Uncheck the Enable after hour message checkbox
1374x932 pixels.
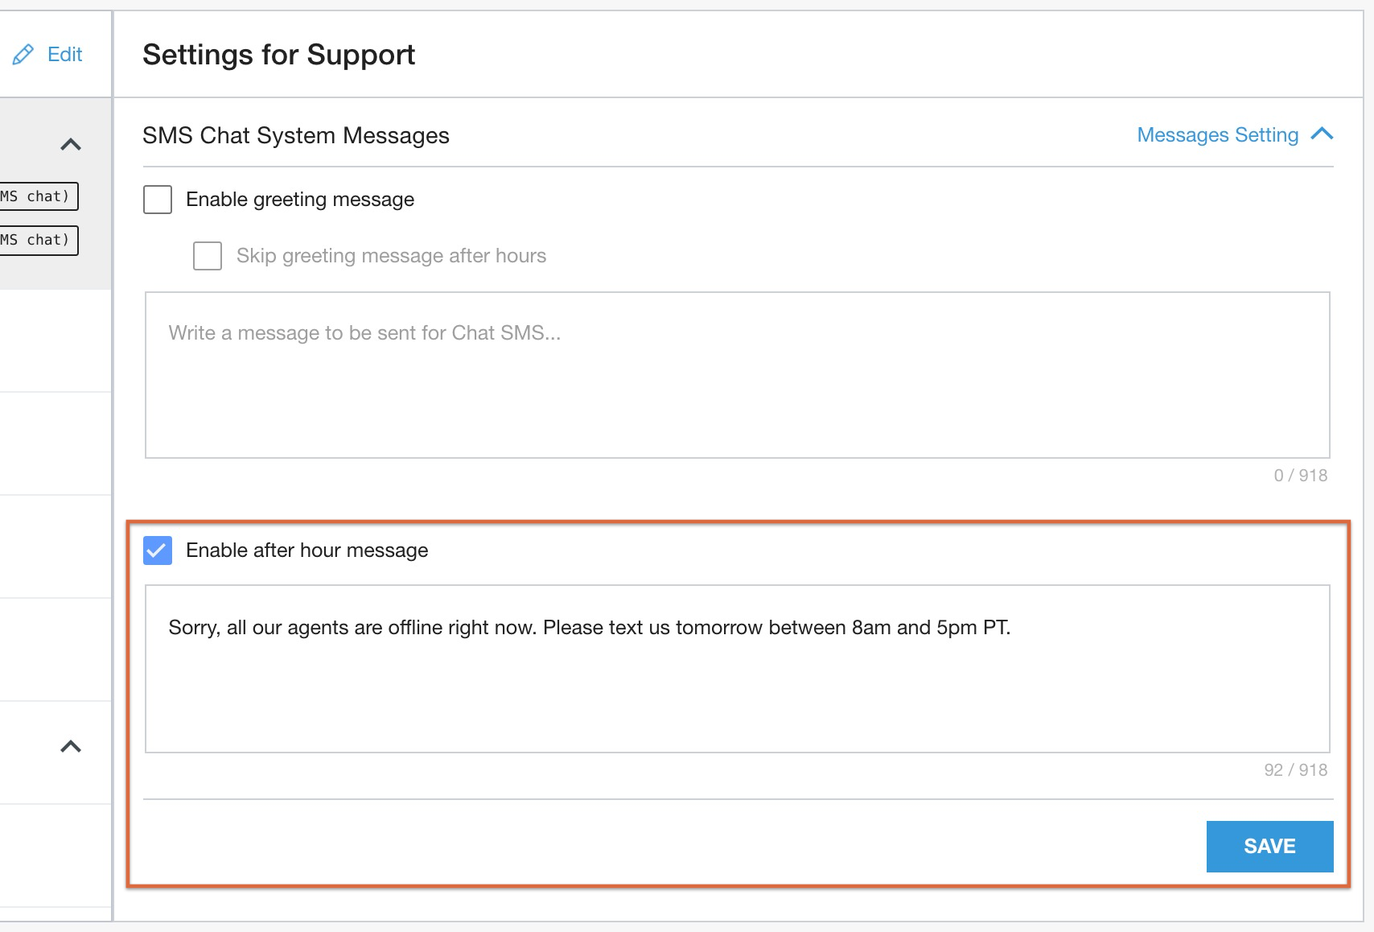point(158,551)
